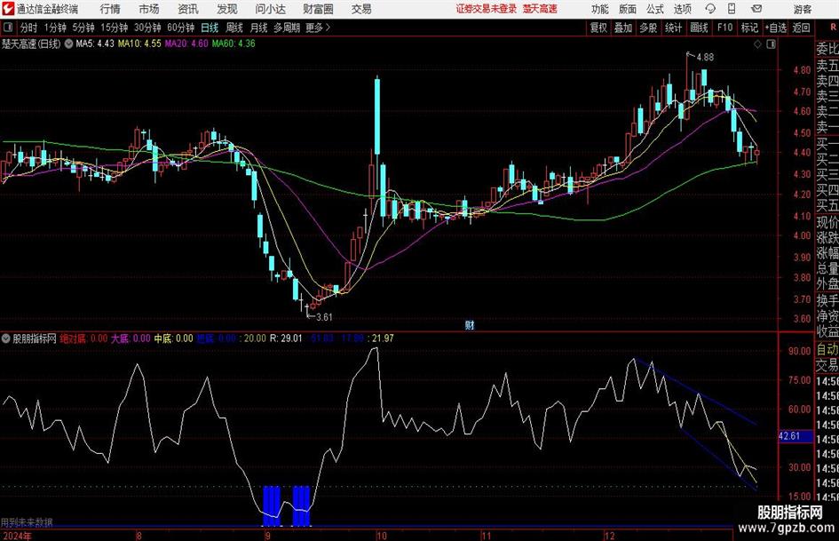Click the MA5: 4.43 label
This screenshot has width=839, height=541.
(x=95, y=44)
